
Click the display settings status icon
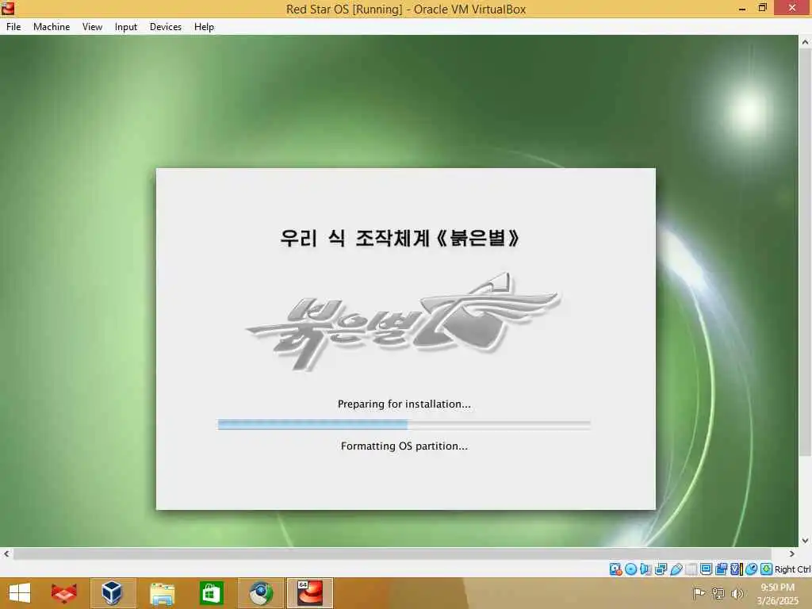click(x=706, y=569)
